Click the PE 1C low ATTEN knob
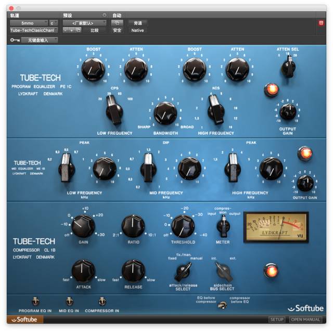The image size is (333, 332). pyautogui.click(x=136, y=69)
